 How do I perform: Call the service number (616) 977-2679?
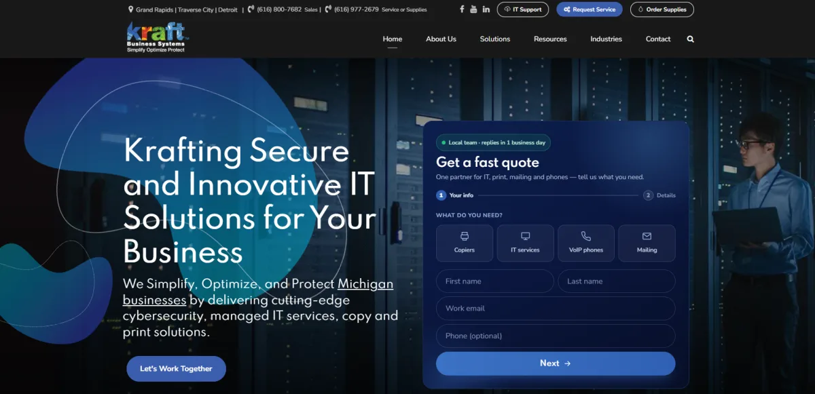pyautogui.click(x=357, y=9)
